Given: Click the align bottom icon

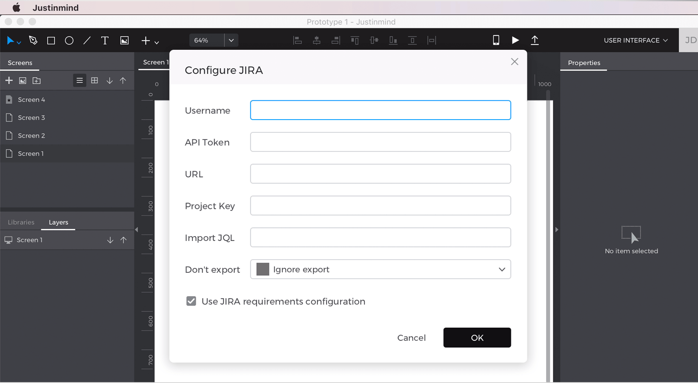Looking at the screenshot, I should pyautogui.click(x=393, y=40).
